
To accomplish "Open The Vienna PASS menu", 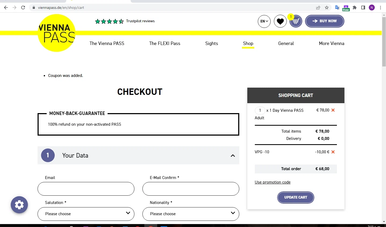I will pyautogui.click(x=107, y=43).
